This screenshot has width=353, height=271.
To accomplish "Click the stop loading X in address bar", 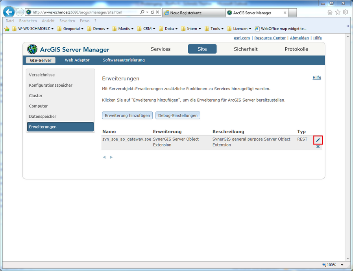I will click(x=157, y=12).
